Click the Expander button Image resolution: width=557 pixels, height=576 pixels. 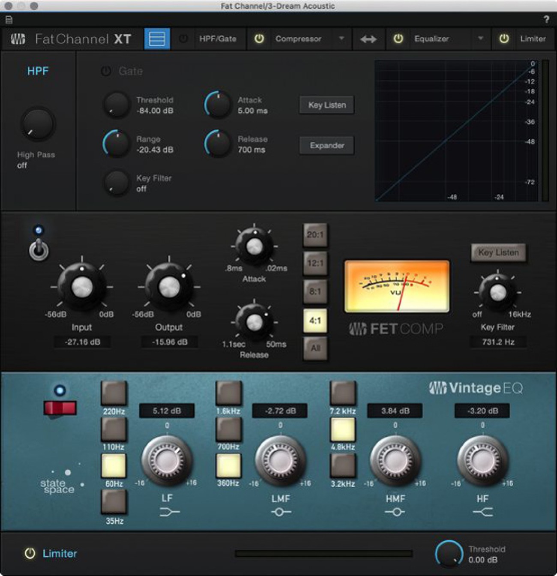tap(327, 146)
